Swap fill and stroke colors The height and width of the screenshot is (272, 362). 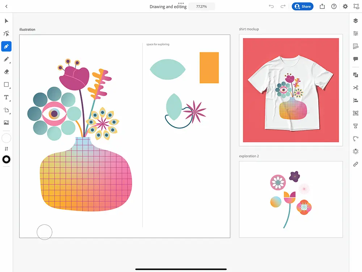pos(6,149)
